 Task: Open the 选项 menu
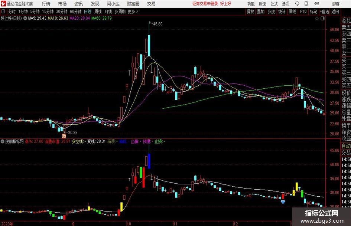click(x=286, y=4)
